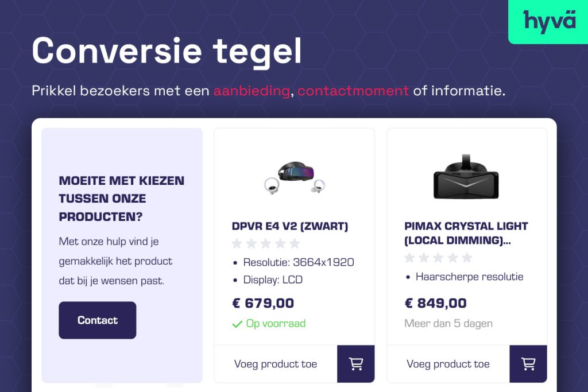Click the hyvä logo badge
The height and width of the screenshot is (392, 588).
tap(549, 21)
